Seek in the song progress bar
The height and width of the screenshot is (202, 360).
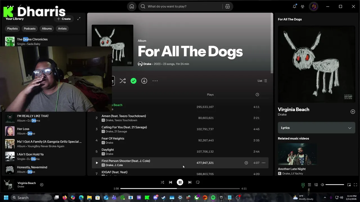tap(180, 189)
